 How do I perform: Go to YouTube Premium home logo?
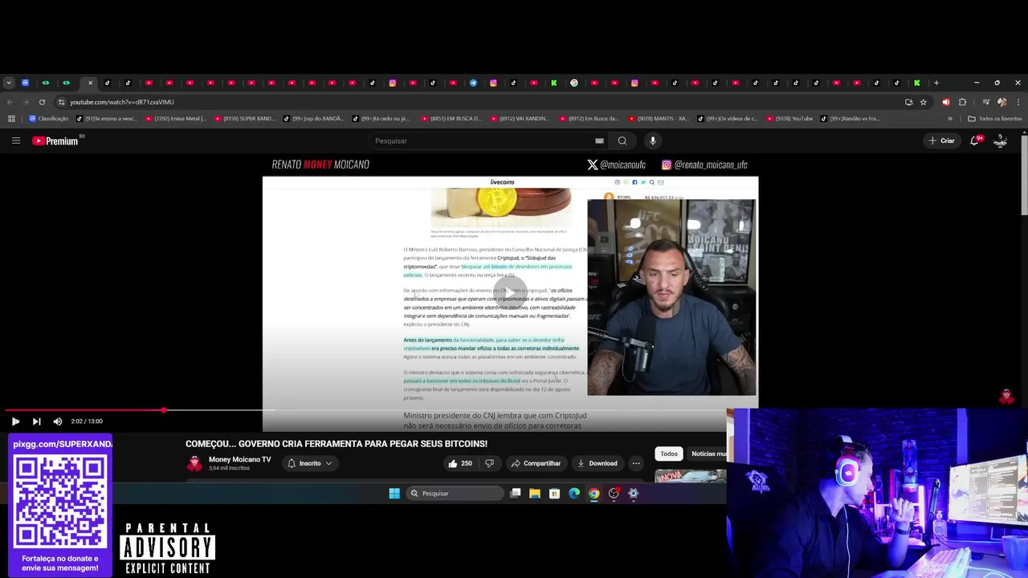point(56,140)
